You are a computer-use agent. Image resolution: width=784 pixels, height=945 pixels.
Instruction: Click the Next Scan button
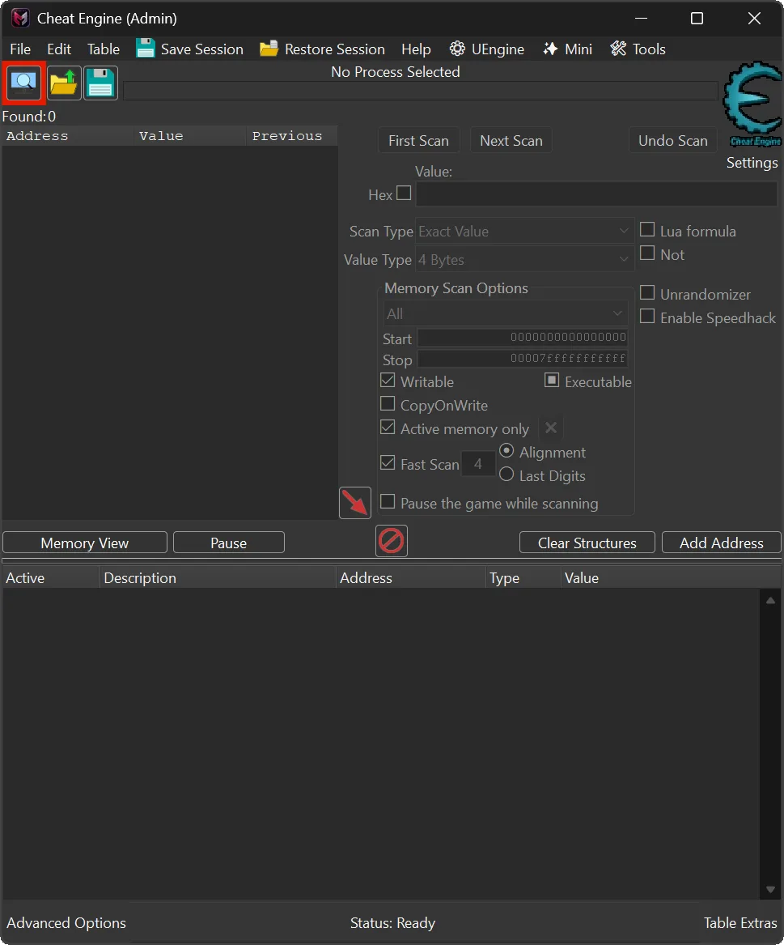tap(511, 140)
